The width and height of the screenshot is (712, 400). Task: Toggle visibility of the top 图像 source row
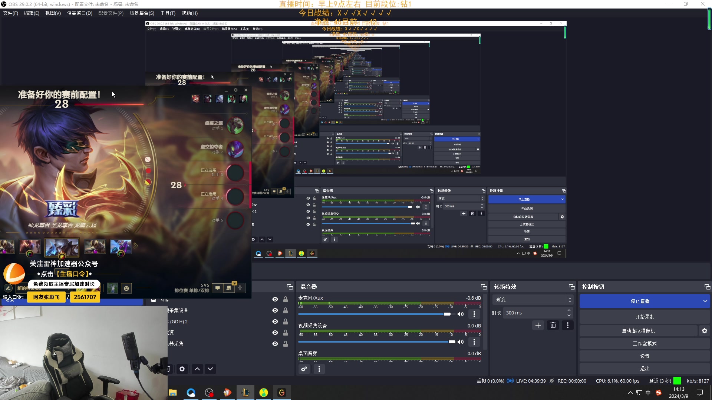(275, 299)
